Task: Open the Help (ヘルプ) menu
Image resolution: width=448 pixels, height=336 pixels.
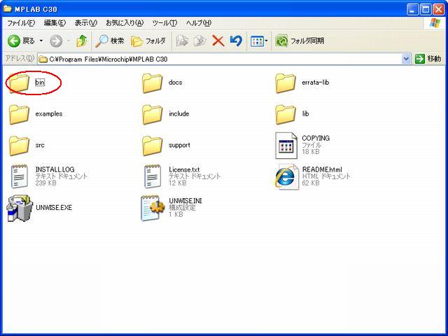Action: [x=199, y=23]
